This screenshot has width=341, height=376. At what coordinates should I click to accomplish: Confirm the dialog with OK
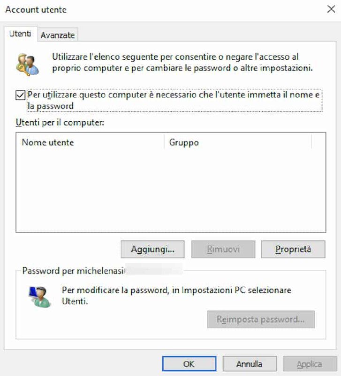(189, 364)
